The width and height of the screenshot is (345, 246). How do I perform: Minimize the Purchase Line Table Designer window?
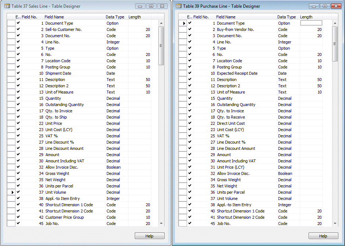pos(314,6)
